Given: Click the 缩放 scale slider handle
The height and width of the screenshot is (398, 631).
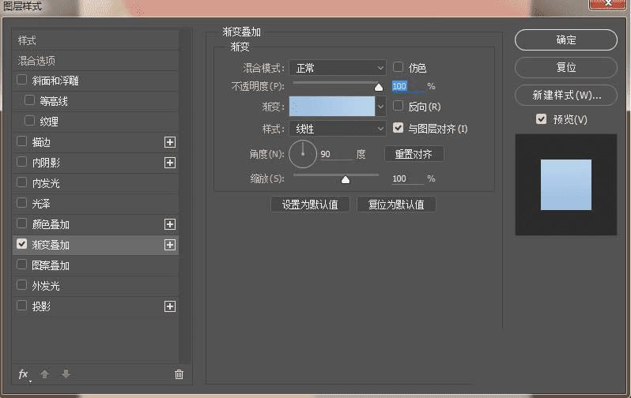Looking at the screenshot, I should tap(346, 179).
